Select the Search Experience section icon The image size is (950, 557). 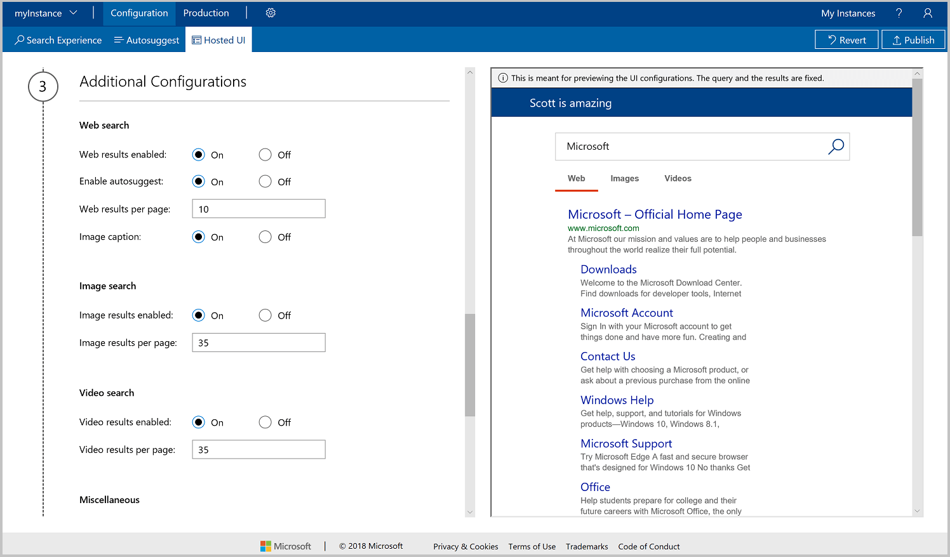click(x=18, y=39)
